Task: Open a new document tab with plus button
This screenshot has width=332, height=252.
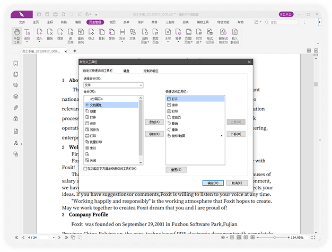Action: coord(75,51)
